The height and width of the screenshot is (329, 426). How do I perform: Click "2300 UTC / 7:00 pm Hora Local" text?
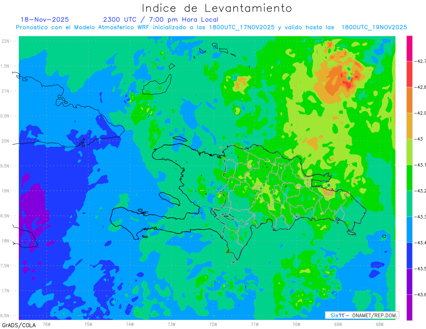pos(161,20)
